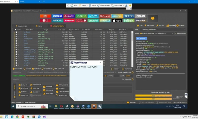Image resolution: width=198 pixels, height=119 pixels.
Task: Select the Tecno brand logo
Action: pyautogui.click(x=129, y=16)
